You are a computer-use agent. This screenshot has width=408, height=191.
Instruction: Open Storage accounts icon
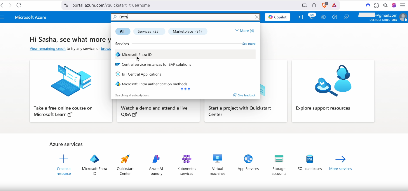point(279,159)
